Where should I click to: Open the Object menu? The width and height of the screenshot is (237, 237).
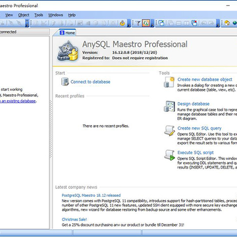click(x=24, y=15)
